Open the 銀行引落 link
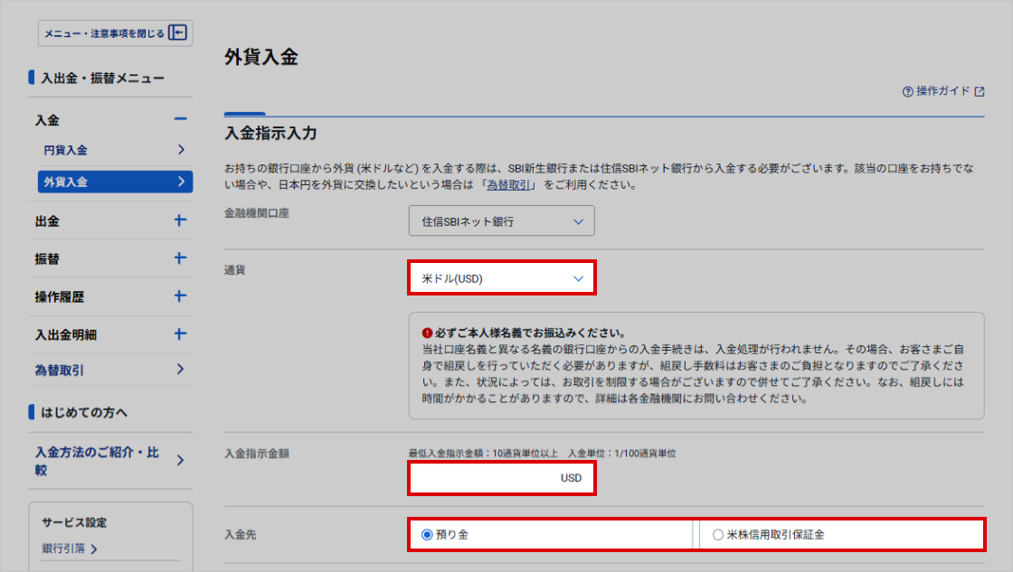 [x=70, y=549]
